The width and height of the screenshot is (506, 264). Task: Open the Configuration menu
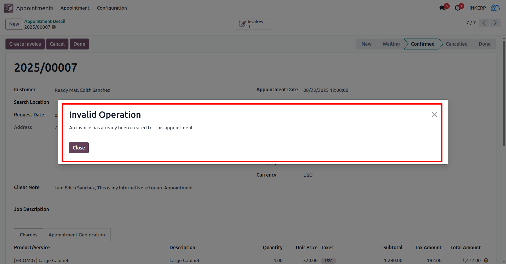[112, 8]
